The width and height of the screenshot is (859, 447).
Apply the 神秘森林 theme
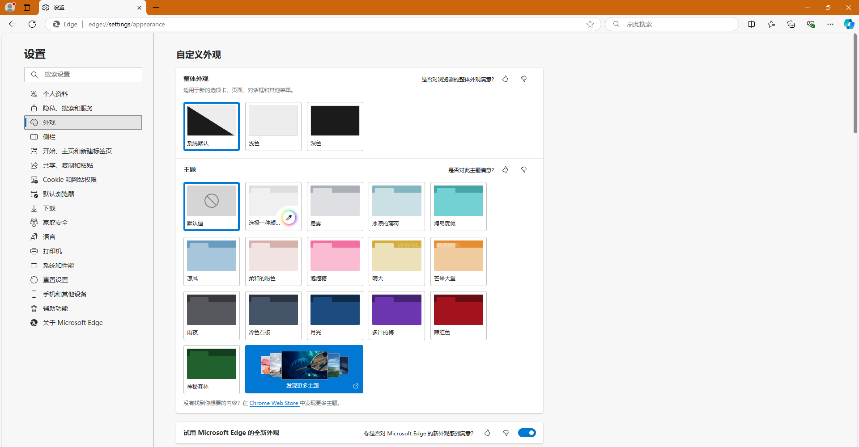212,370
